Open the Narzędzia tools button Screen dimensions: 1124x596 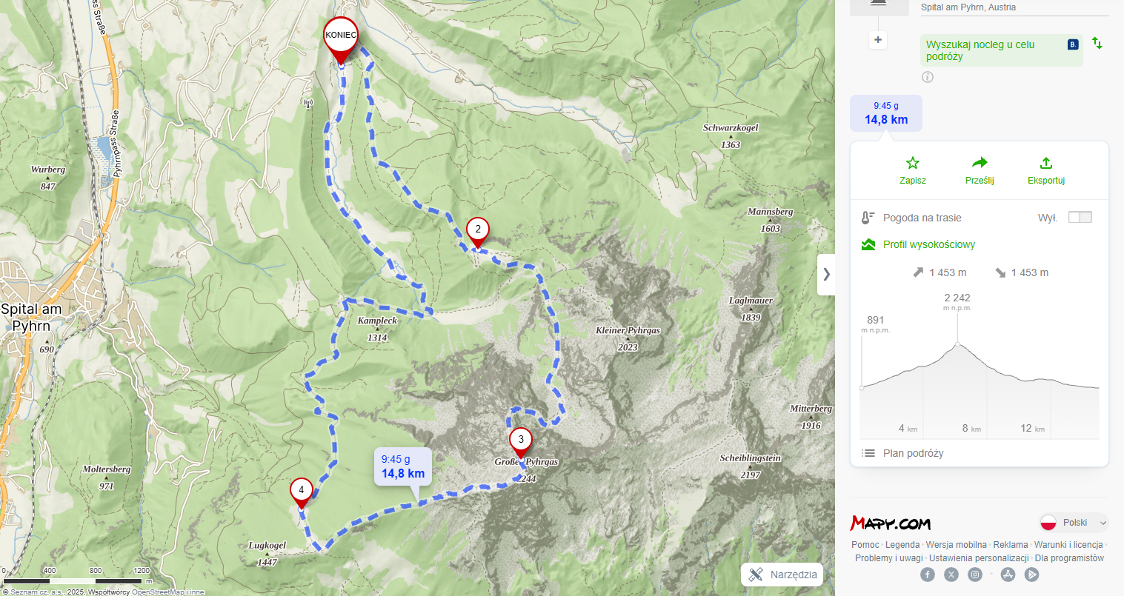coord(782,575)
